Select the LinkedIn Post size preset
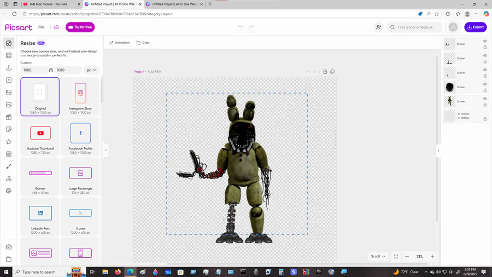The image size is (492, 277). pyautogui.click(x=40, y=217)
